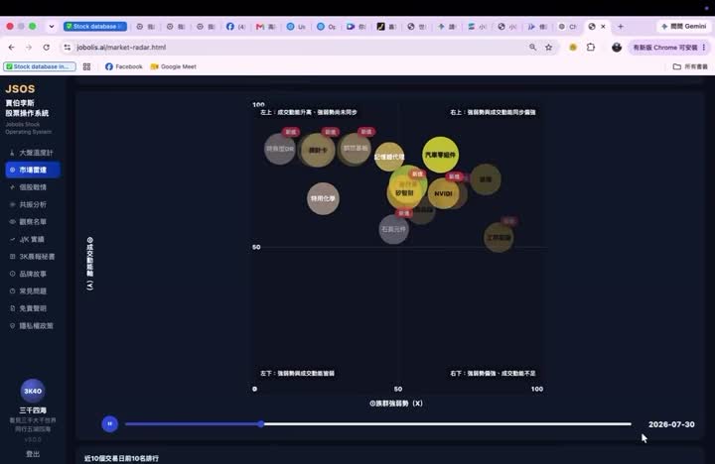This screenshot has height=464, width=715.
Task: Close the active browser tab
Action: [604, 27]
